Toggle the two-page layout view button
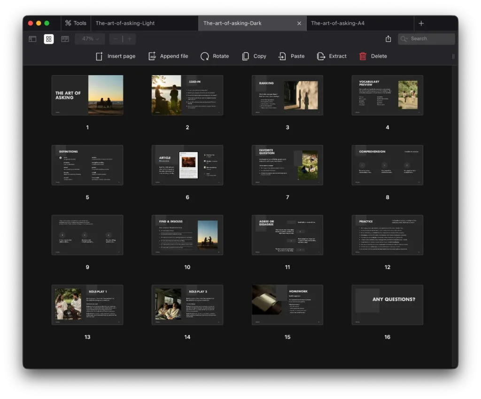This screenshot has width=481, height=399. [65, 39]
